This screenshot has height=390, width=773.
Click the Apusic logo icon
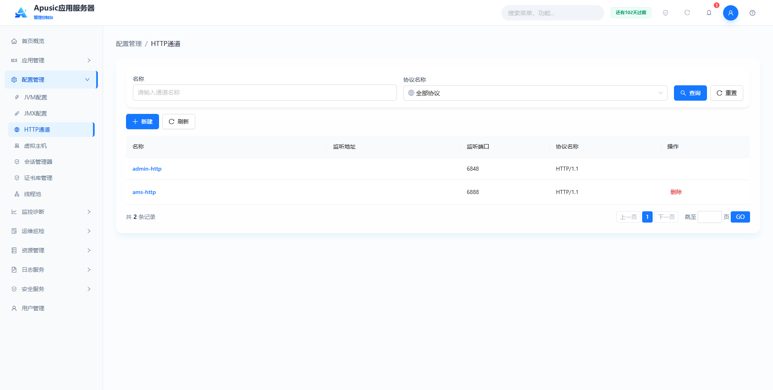21,12
